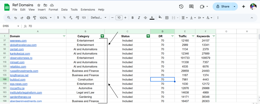The height and width of the screenshot is (104, 260).
Task: Collapse the toolbar chevron
Action: tap(252, 18)
